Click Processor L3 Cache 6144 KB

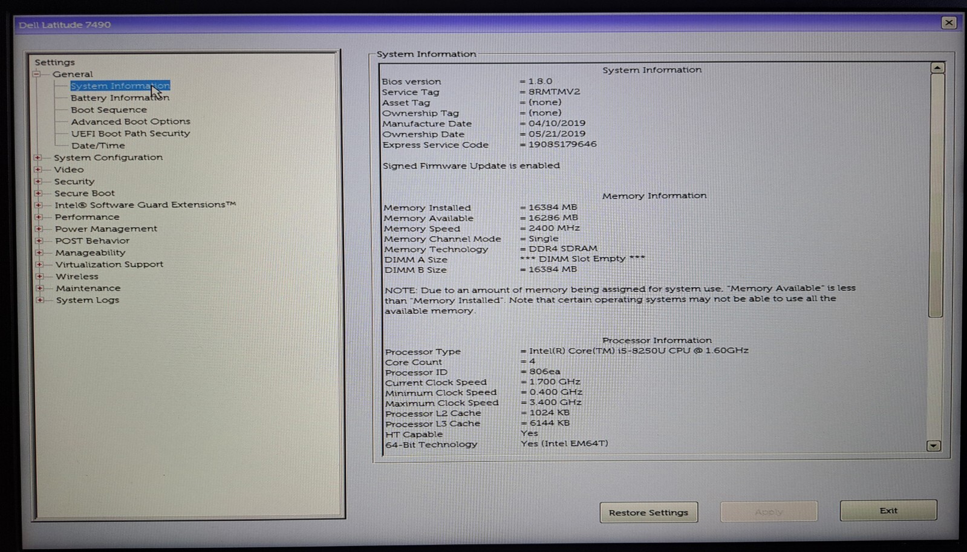pos(550,423)
